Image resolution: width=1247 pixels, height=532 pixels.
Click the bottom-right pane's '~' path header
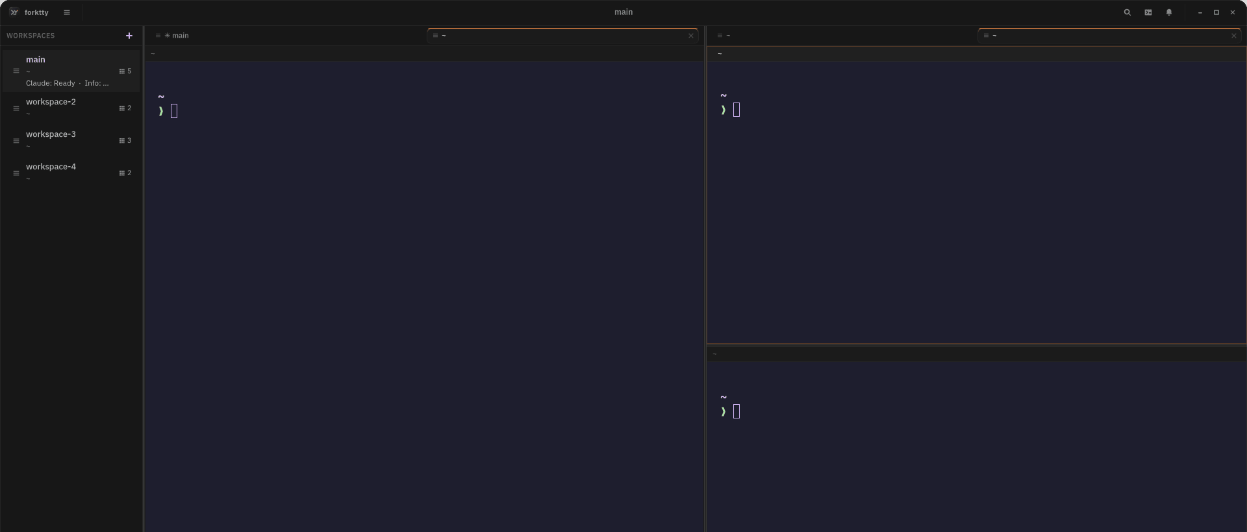(714, 354)
